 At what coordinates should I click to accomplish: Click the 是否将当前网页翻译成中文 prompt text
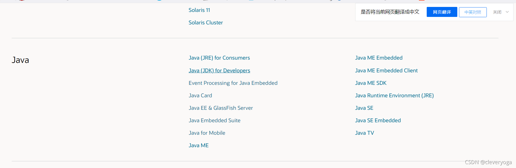[x=390, y=12]
